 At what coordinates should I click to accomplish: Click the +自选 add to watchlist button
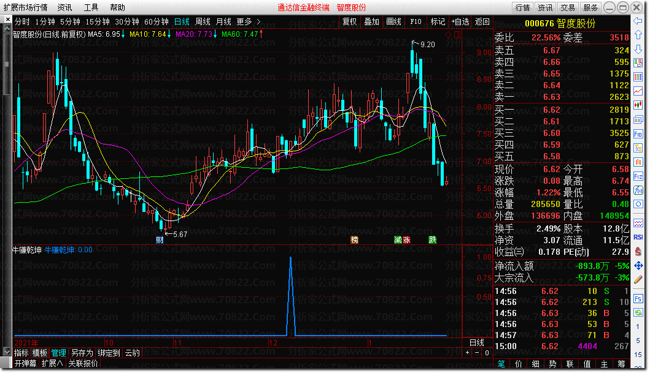pos(460,21)
